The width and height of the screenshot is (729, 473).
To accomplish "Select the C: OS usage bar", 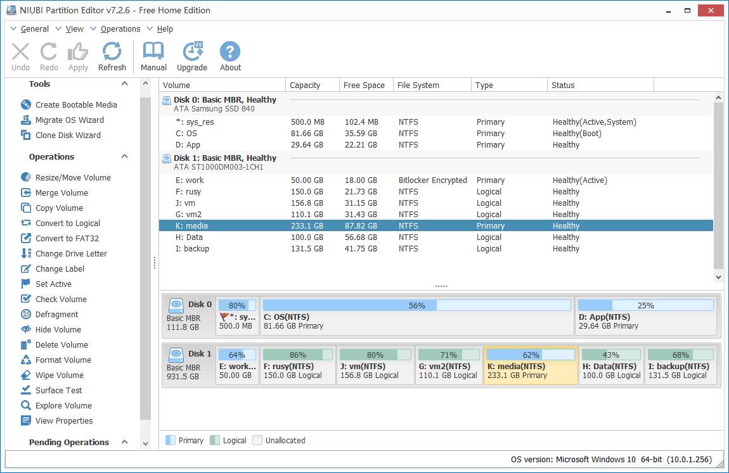I will (x=416, y=306).
